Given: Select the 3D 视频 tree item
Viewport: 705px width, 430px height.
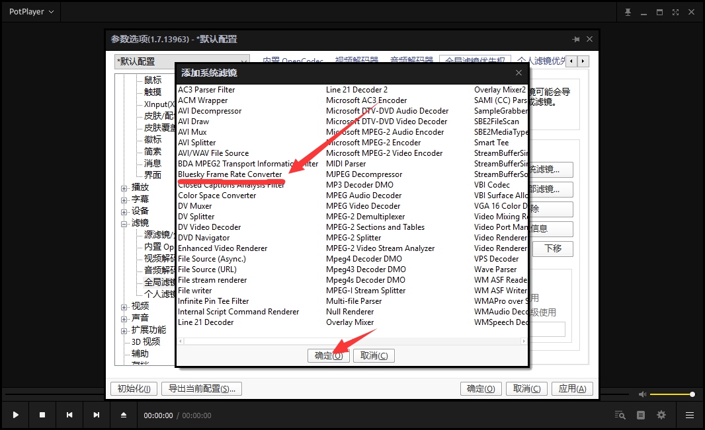Looking at the screenshot, I should tap(145, 341).
